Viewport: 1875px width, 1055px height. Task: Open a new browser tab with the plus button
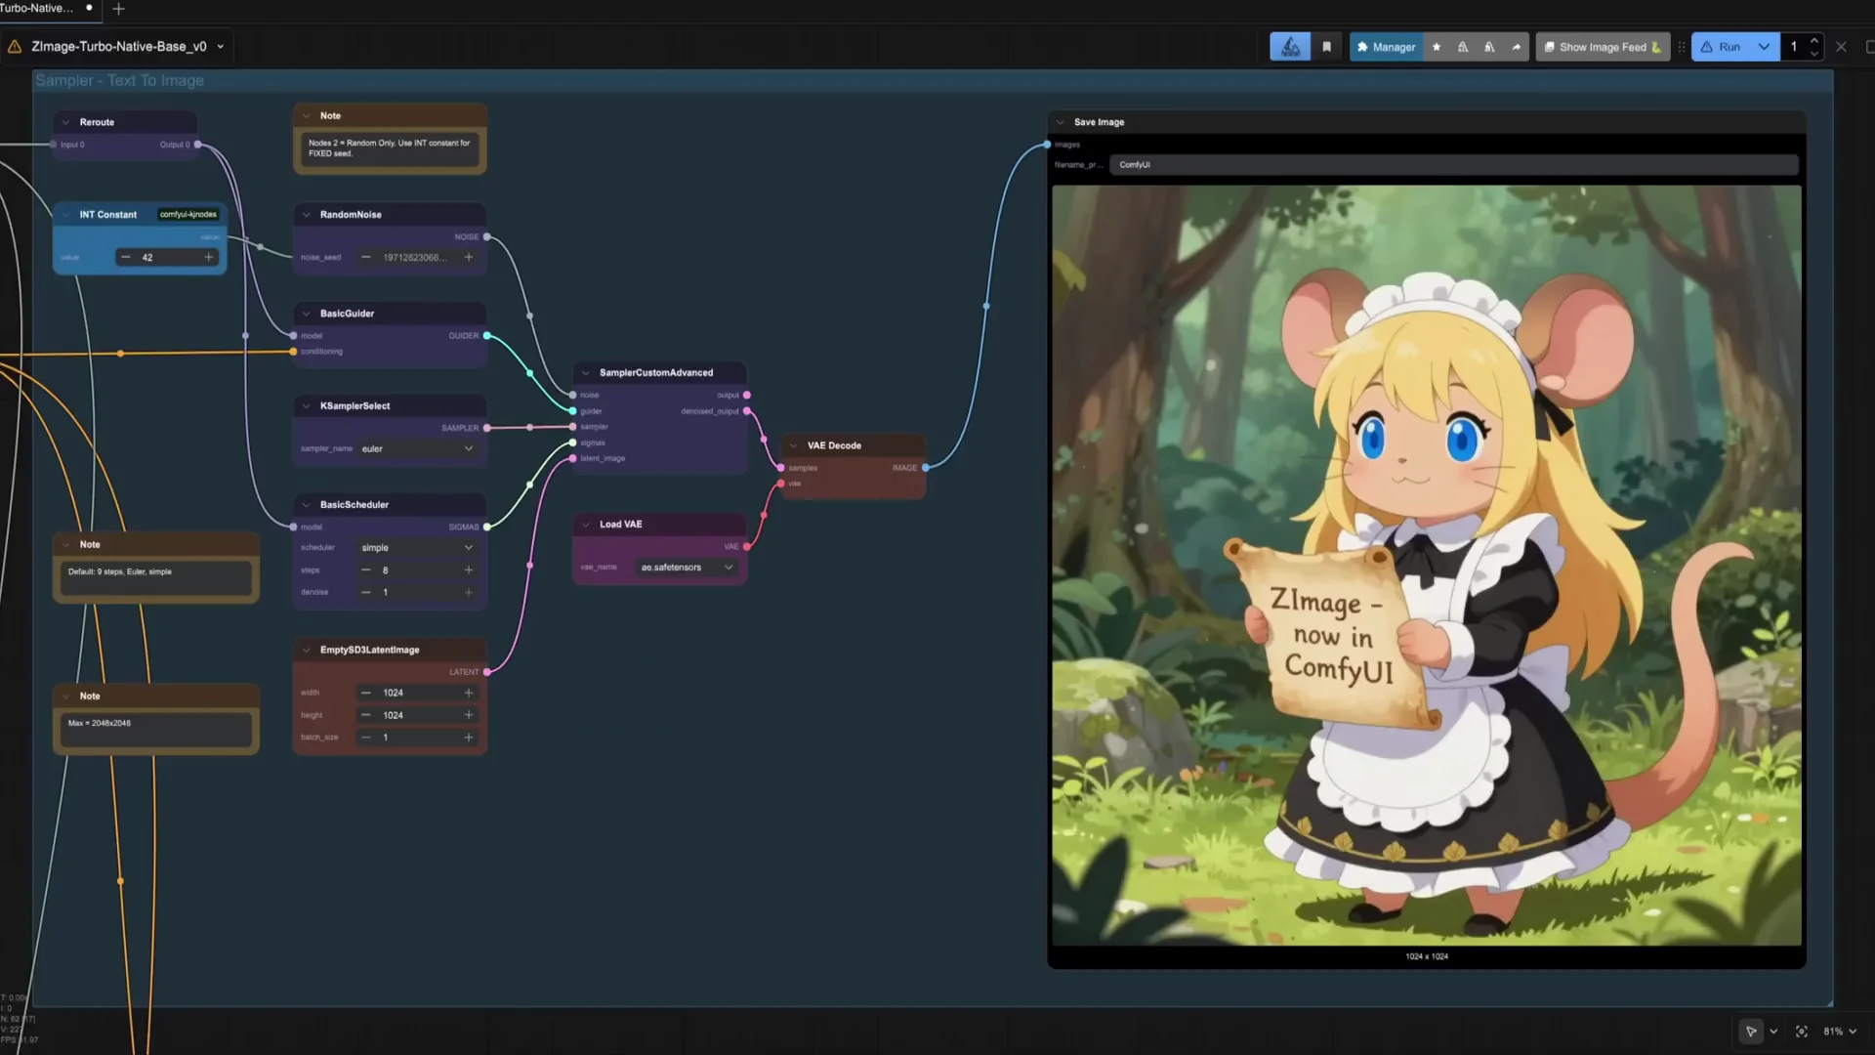click(x=118, y=9)
